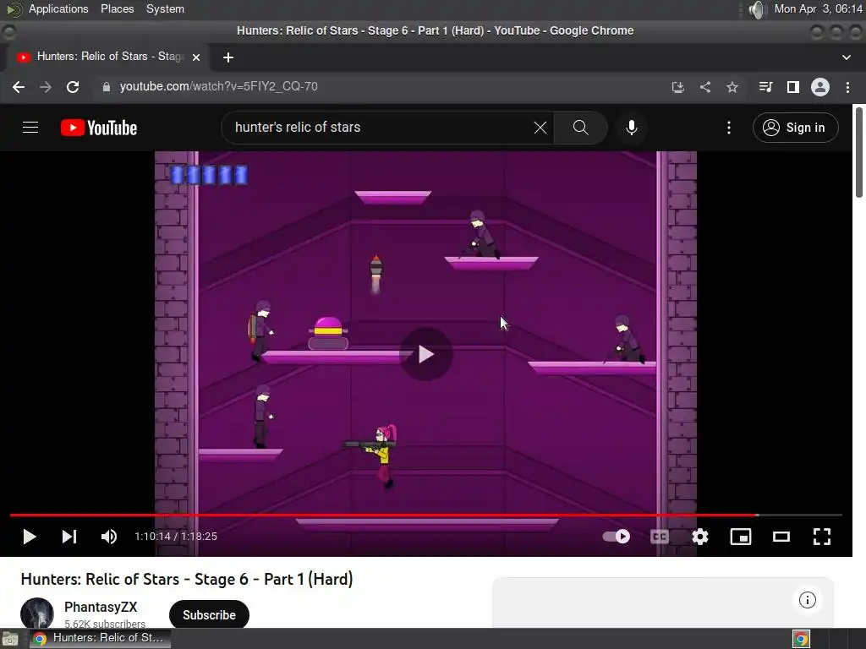
Task: Open the PhantasyZX channel avatar
Action: coord(37,613)
